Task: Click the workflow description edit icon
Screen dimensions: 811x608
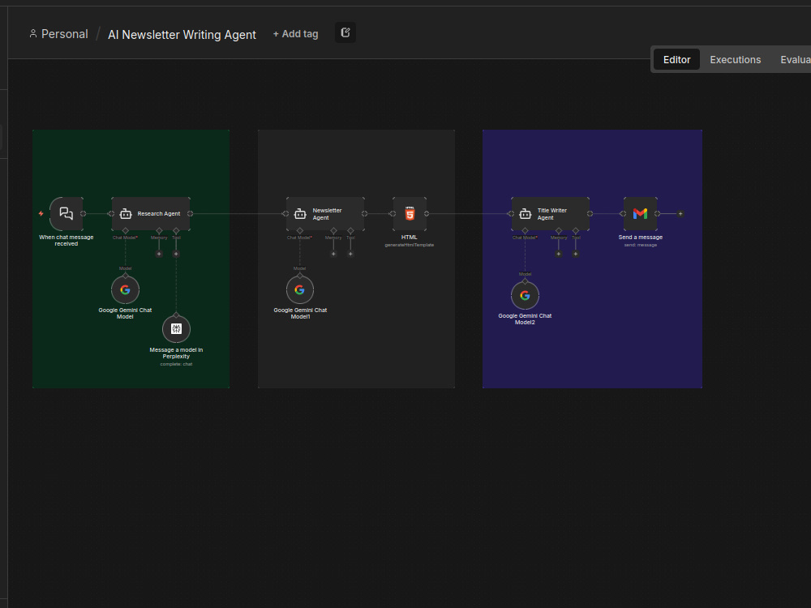Action: [345, 33]
